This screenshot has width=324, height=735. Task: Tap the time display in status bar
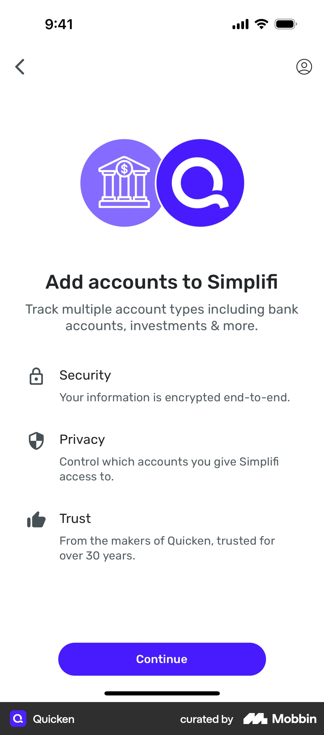point(58,24)
